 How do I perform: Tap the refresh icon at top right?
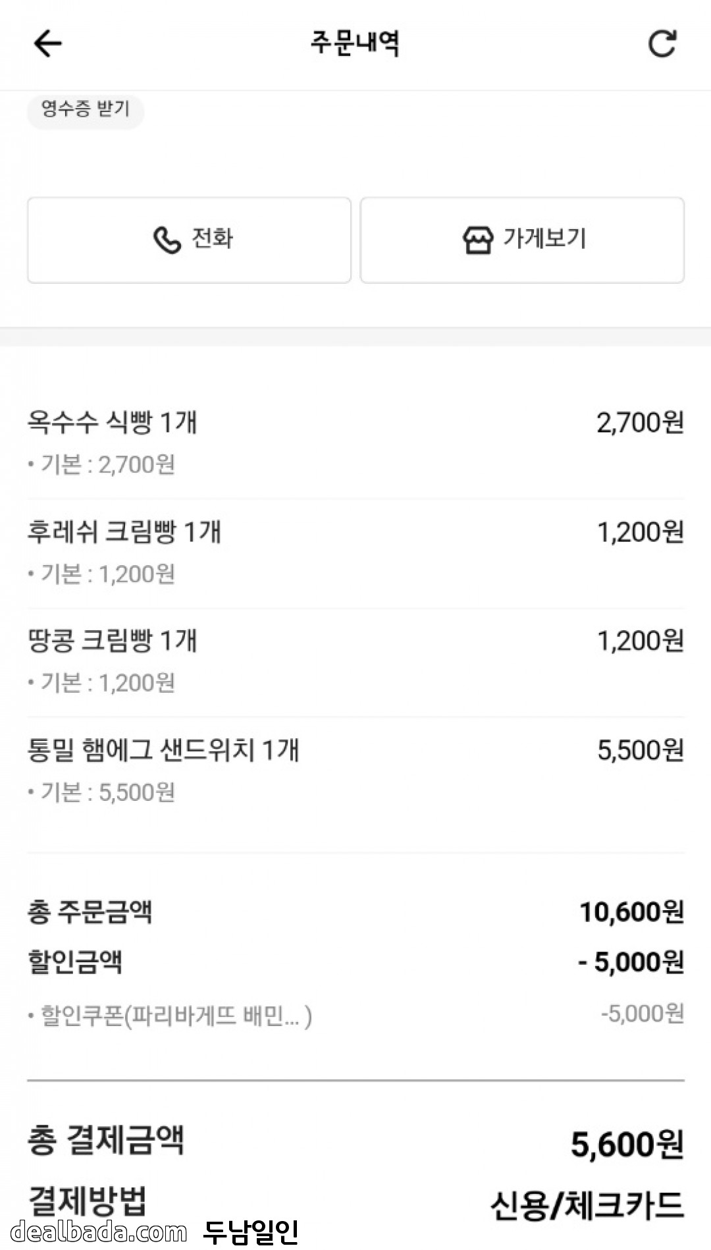pyautogui.click(x=662, y=44)
